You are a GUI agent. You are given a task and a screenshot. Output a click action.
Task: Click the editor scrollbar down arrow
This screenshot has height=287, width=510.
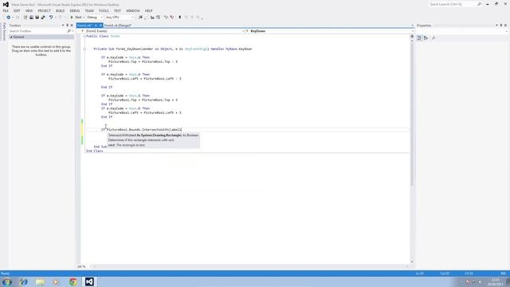click(x=412, y=262)
